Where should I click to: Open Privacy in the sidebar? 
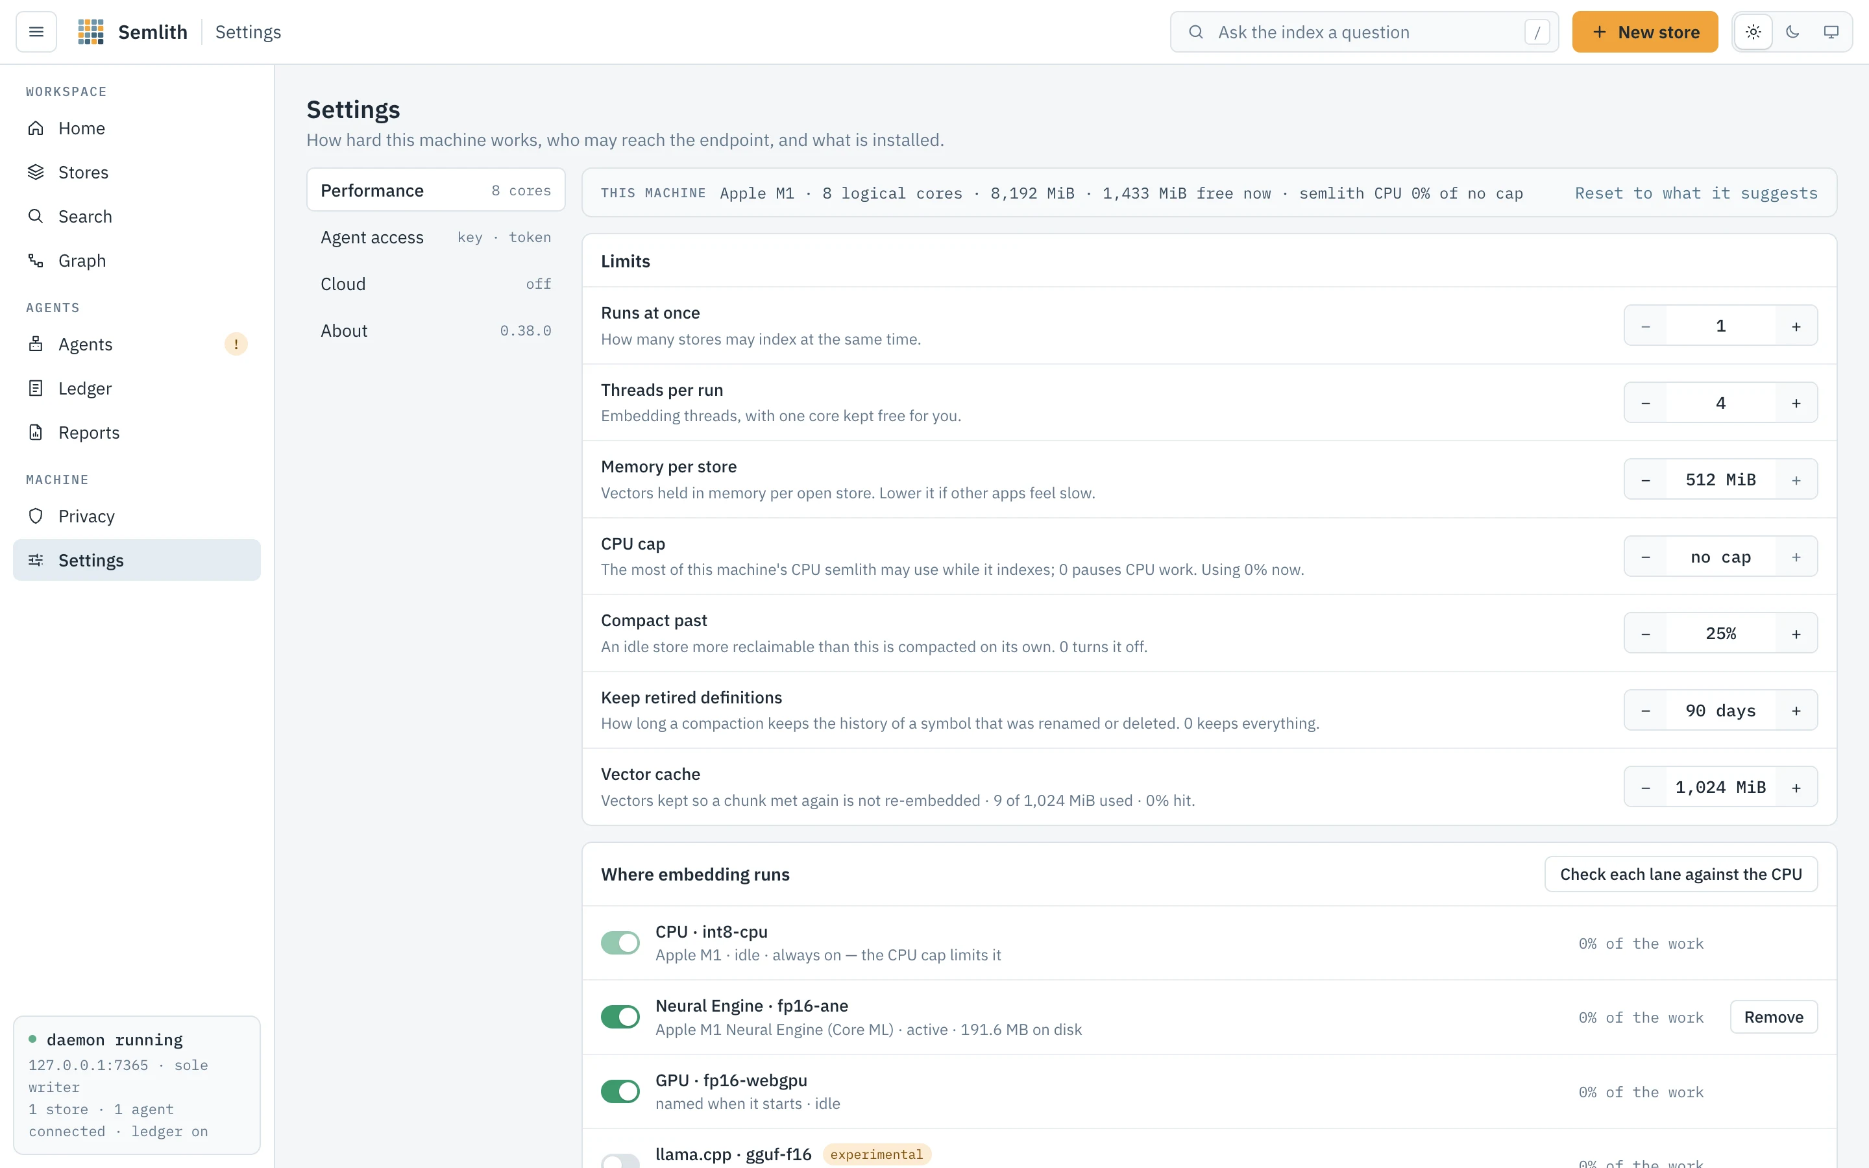click(x=137, y=516)
